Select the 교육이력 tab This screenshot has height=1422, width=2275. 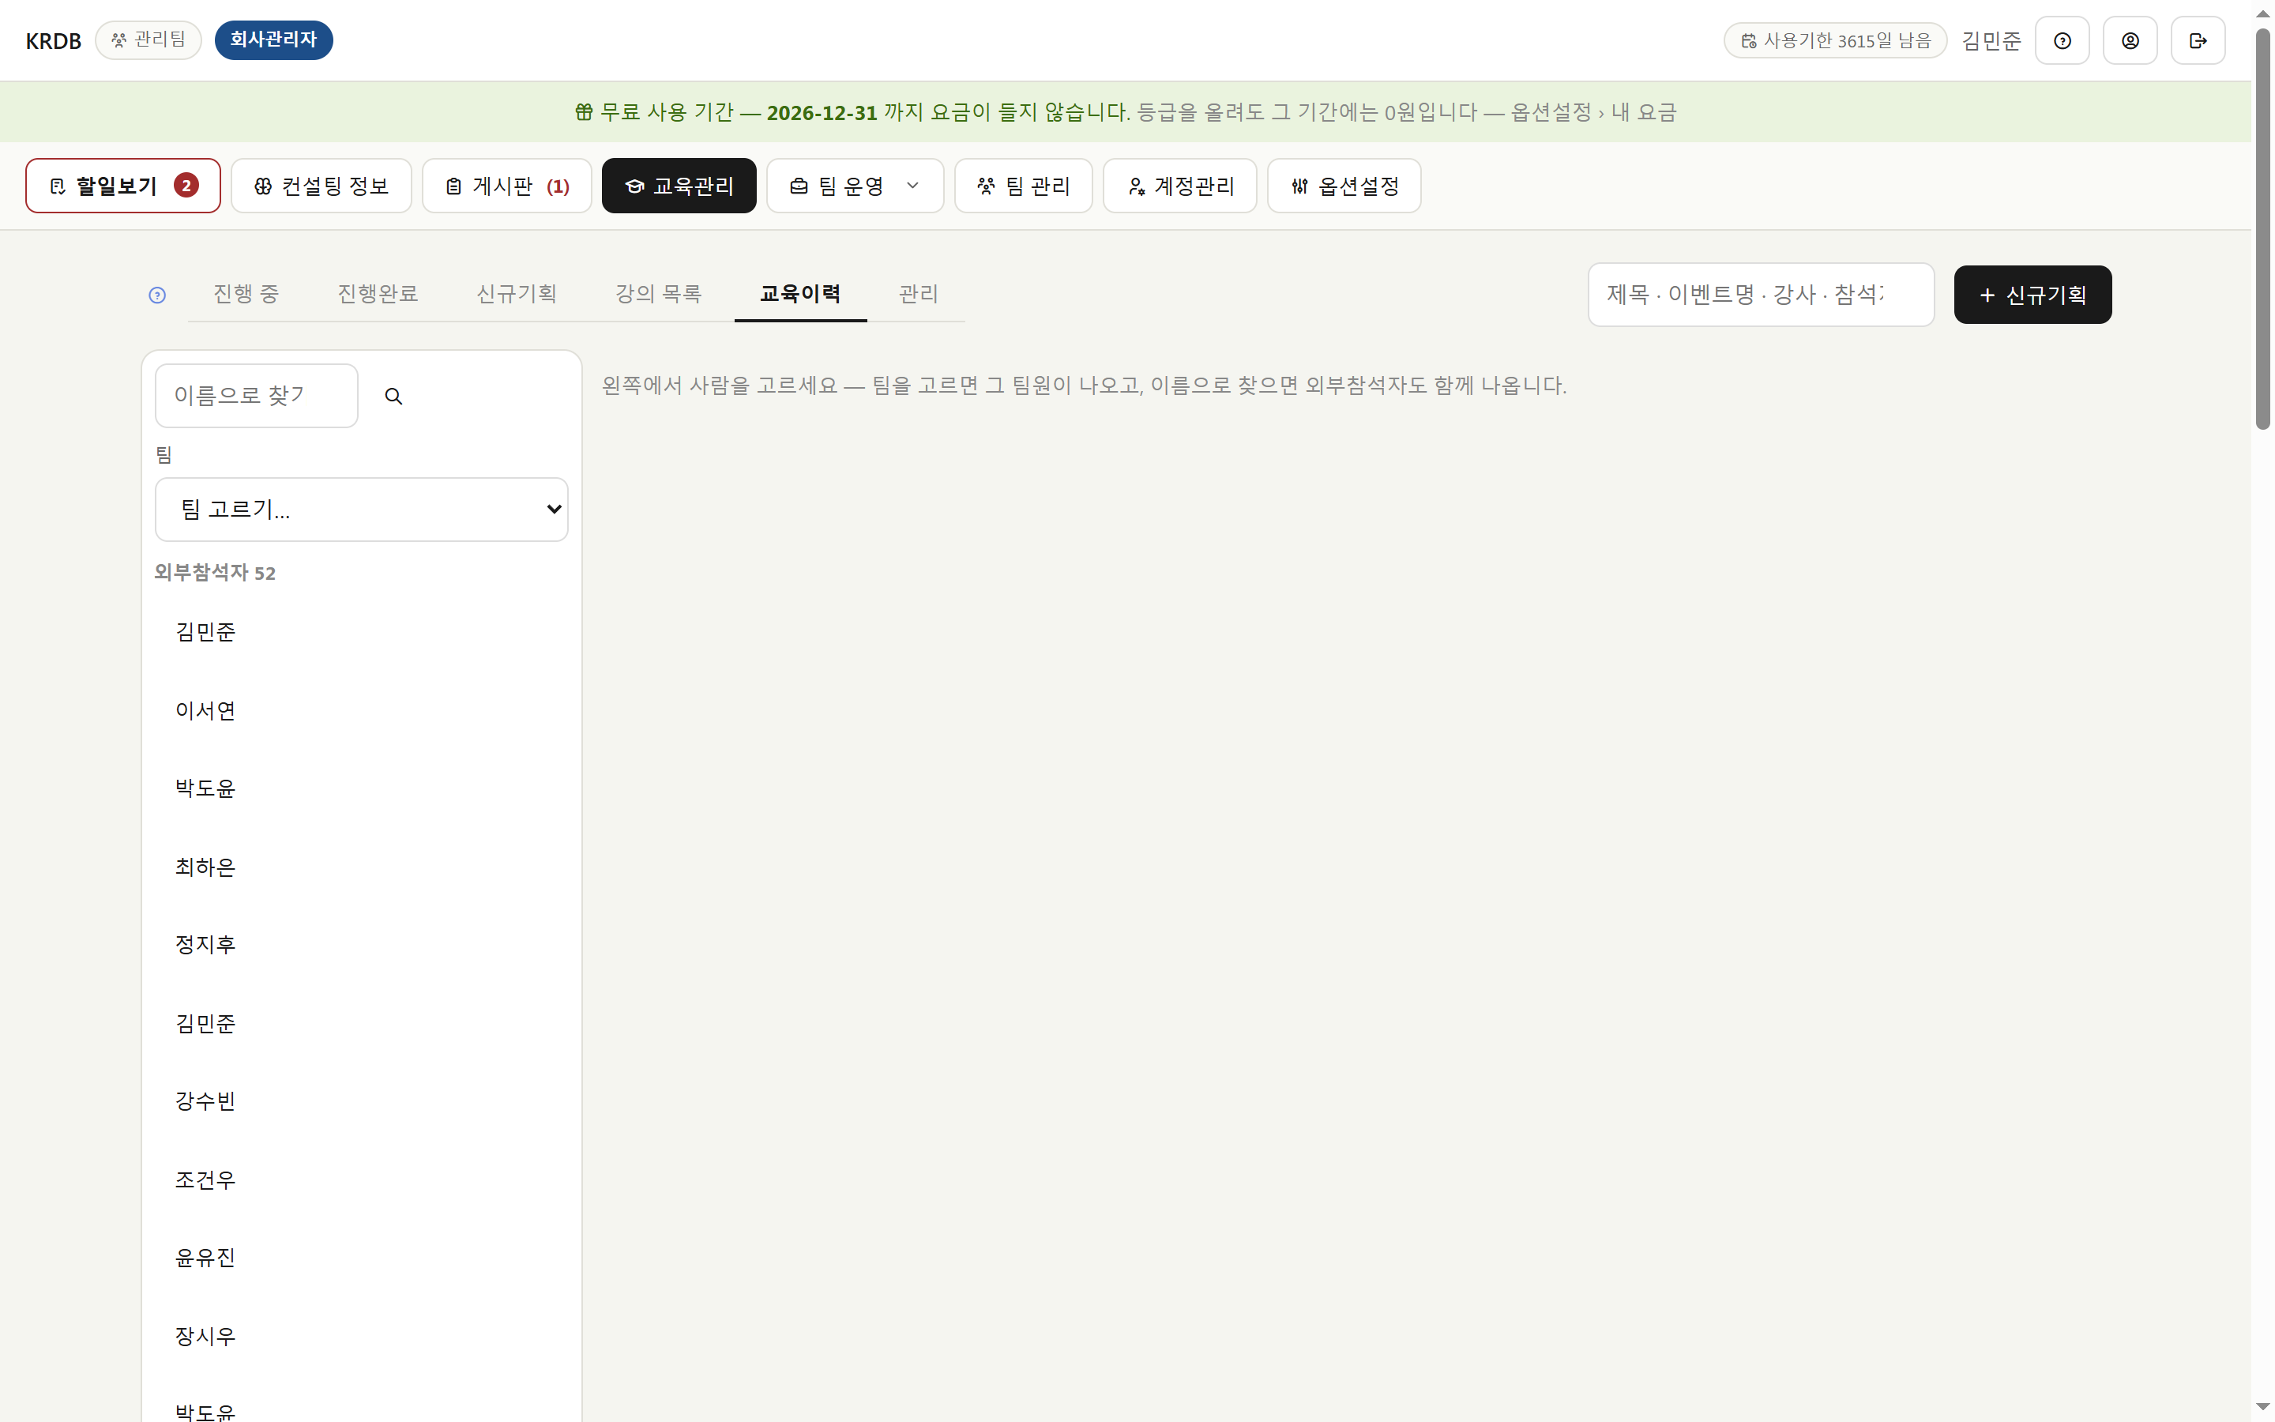[x=800, y=293]
